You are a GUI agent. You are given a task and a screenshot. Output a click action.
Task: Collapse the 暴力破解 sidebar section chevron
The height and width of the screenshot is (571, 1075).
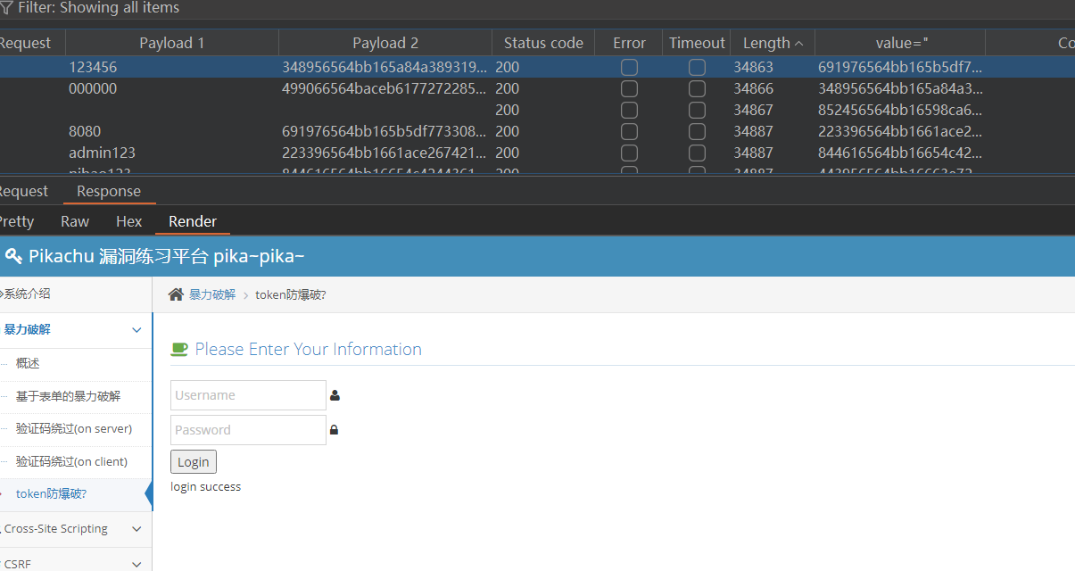pos(136,330)
